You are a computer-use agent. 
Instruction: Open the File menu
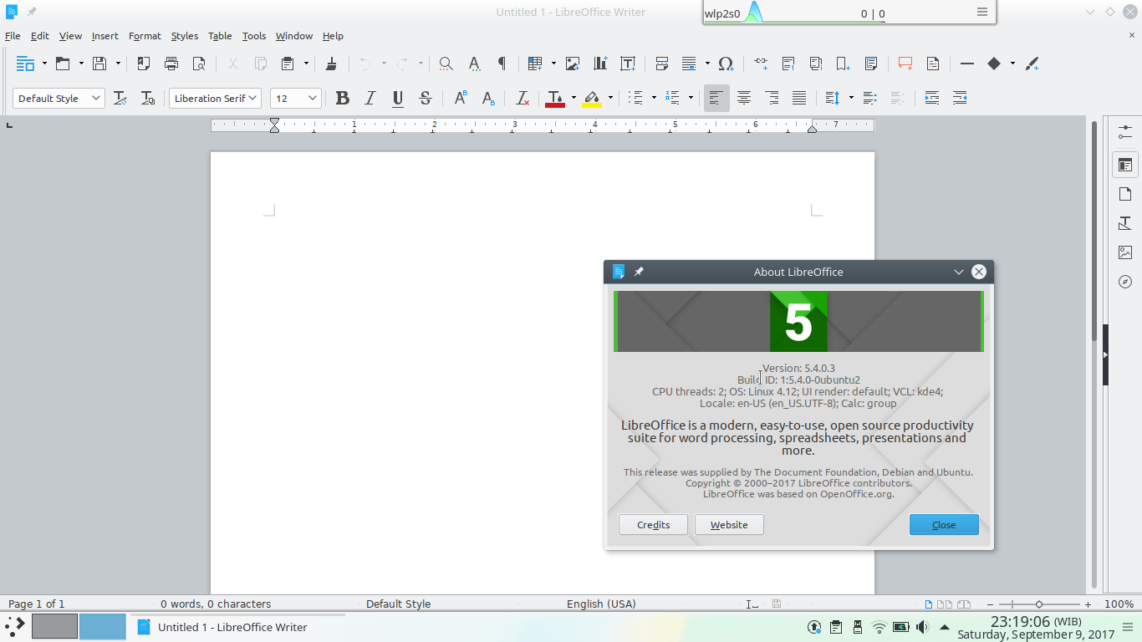pyautogui.click(x=13, y=36)
